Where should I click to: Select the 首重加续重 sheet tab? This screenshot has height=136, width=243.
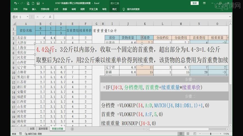pyautogui.click(x=57, y=129)
